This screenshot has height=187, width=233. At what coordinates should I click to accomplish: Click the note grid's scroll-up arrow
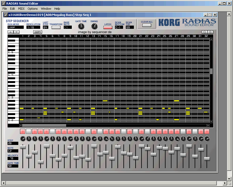pos(211,39)
